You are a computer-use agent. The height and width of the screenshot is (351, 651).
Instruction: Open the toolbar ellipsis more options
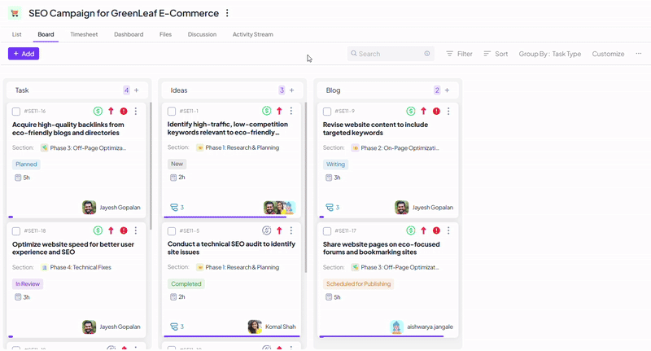(639, 54)
